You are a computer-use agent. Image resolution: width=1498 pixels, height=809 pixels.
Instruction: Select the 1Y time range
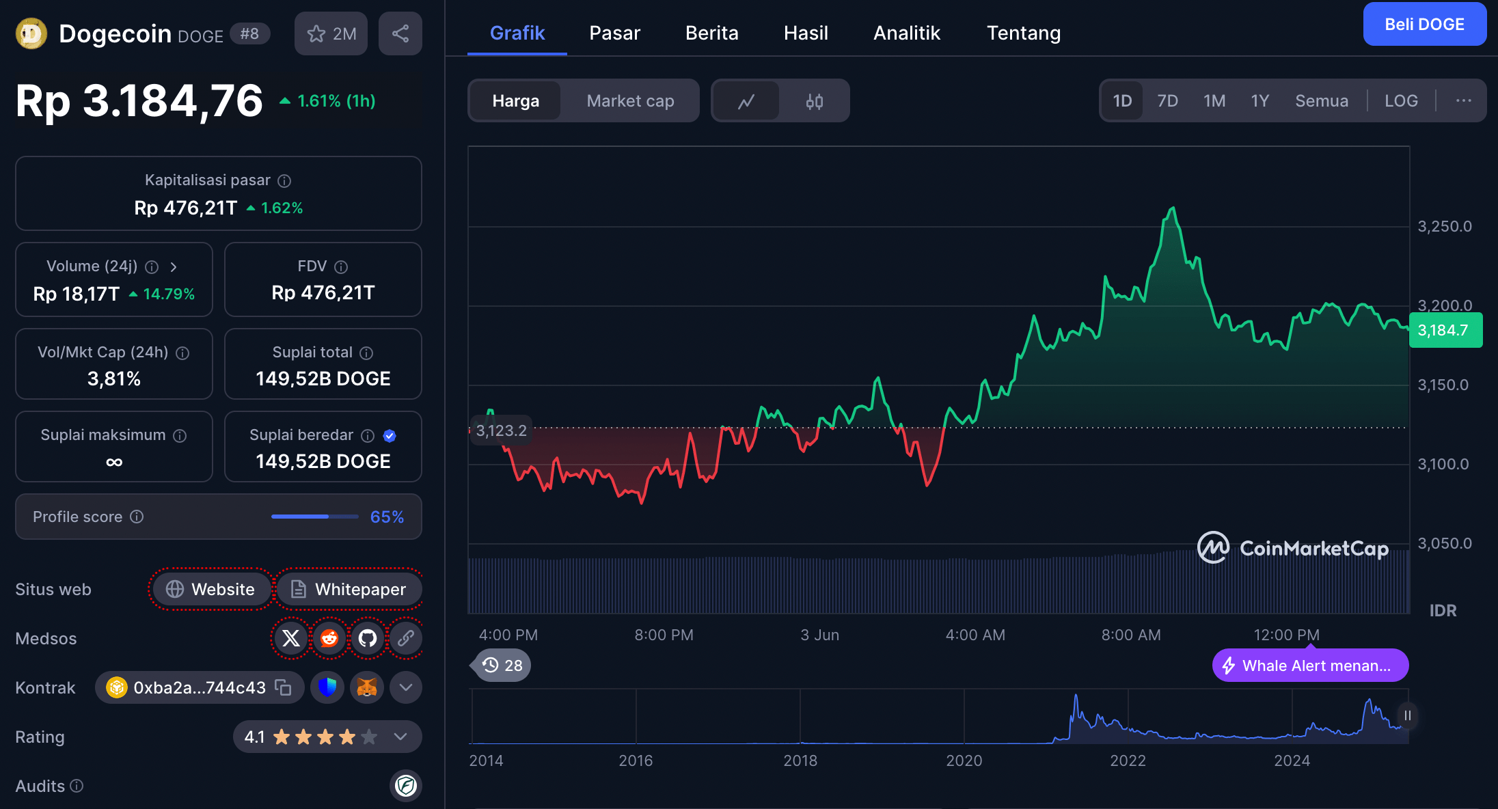[x=1259, y=101]
